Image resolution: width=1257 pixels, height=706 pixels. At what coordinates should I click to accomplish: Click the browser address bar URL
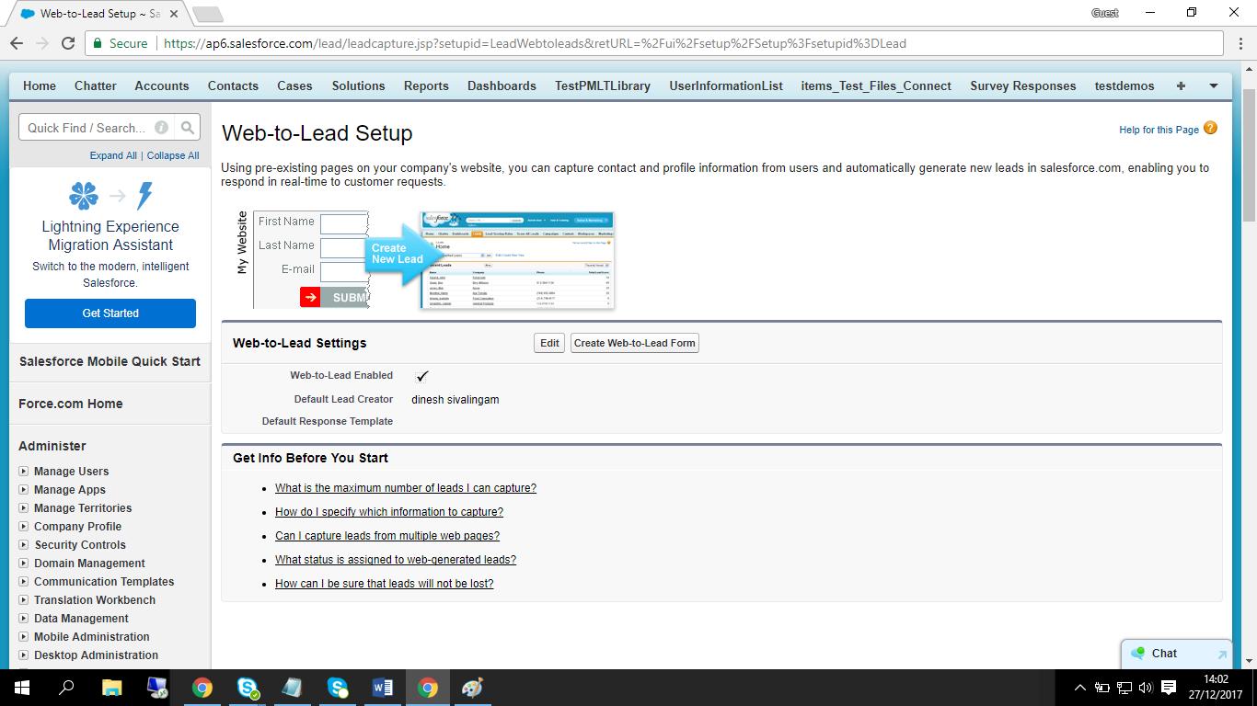(535, 43)
